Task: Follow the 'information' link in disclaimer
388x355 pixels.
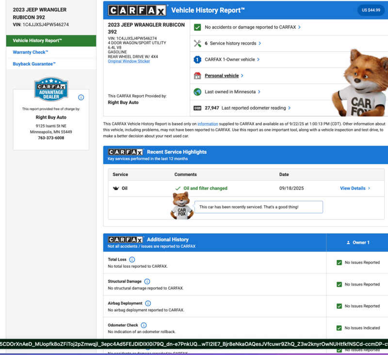Action: pyautogui.click(x=208, y=124)
